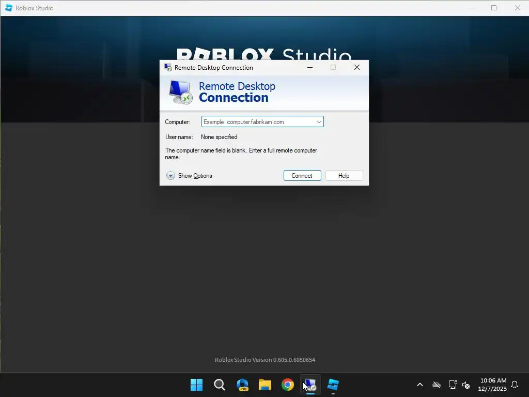Click the 'computer name field is blank' message

pyautogui.click(x=241, y=154)
